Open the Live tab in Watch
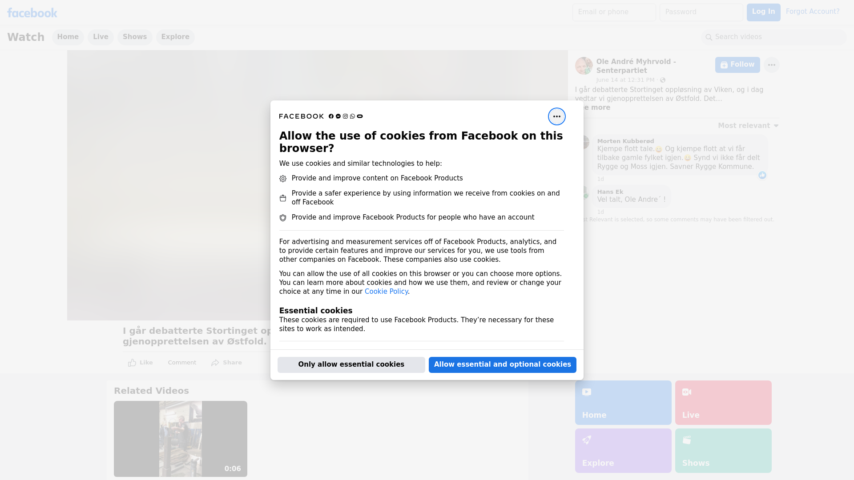Image resolution: width=854 pixels, height=480 pixels. tap(101, 37)
